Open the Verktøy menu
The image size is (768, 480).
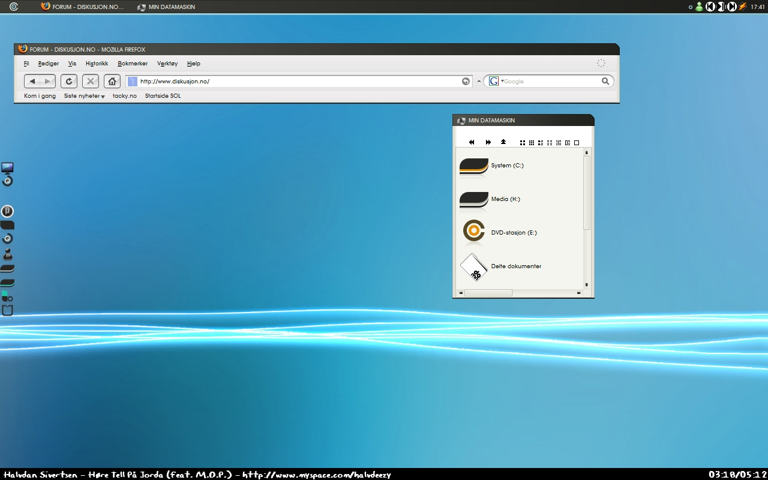(167, 64)
